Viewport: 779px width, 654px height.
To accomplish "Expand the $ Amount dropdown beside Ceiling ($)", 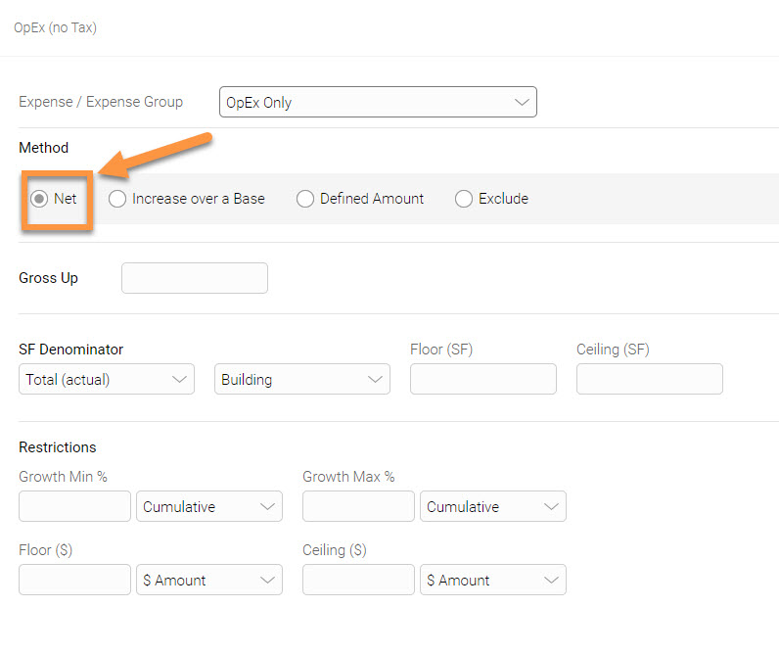I will click(x=493, y=580).
